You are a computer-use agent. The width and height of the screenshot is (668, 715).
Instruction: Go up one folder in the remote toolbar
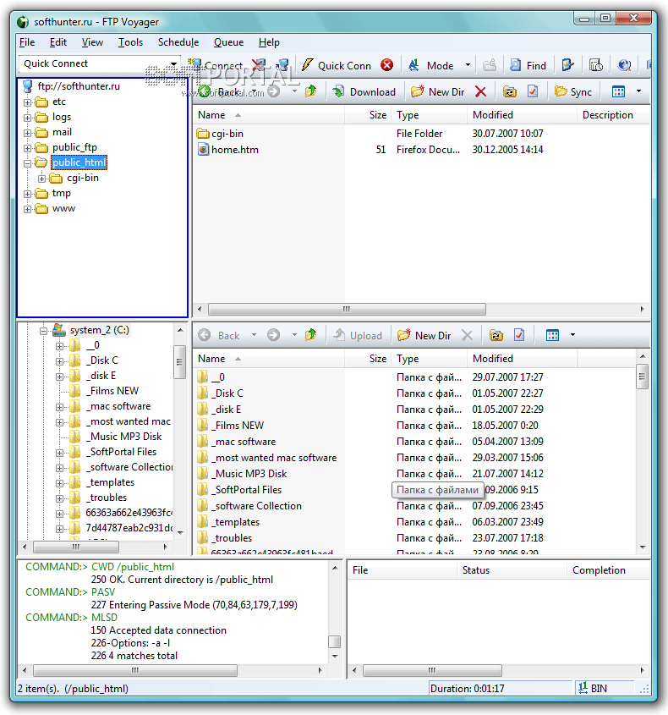[x=311, y=91]
